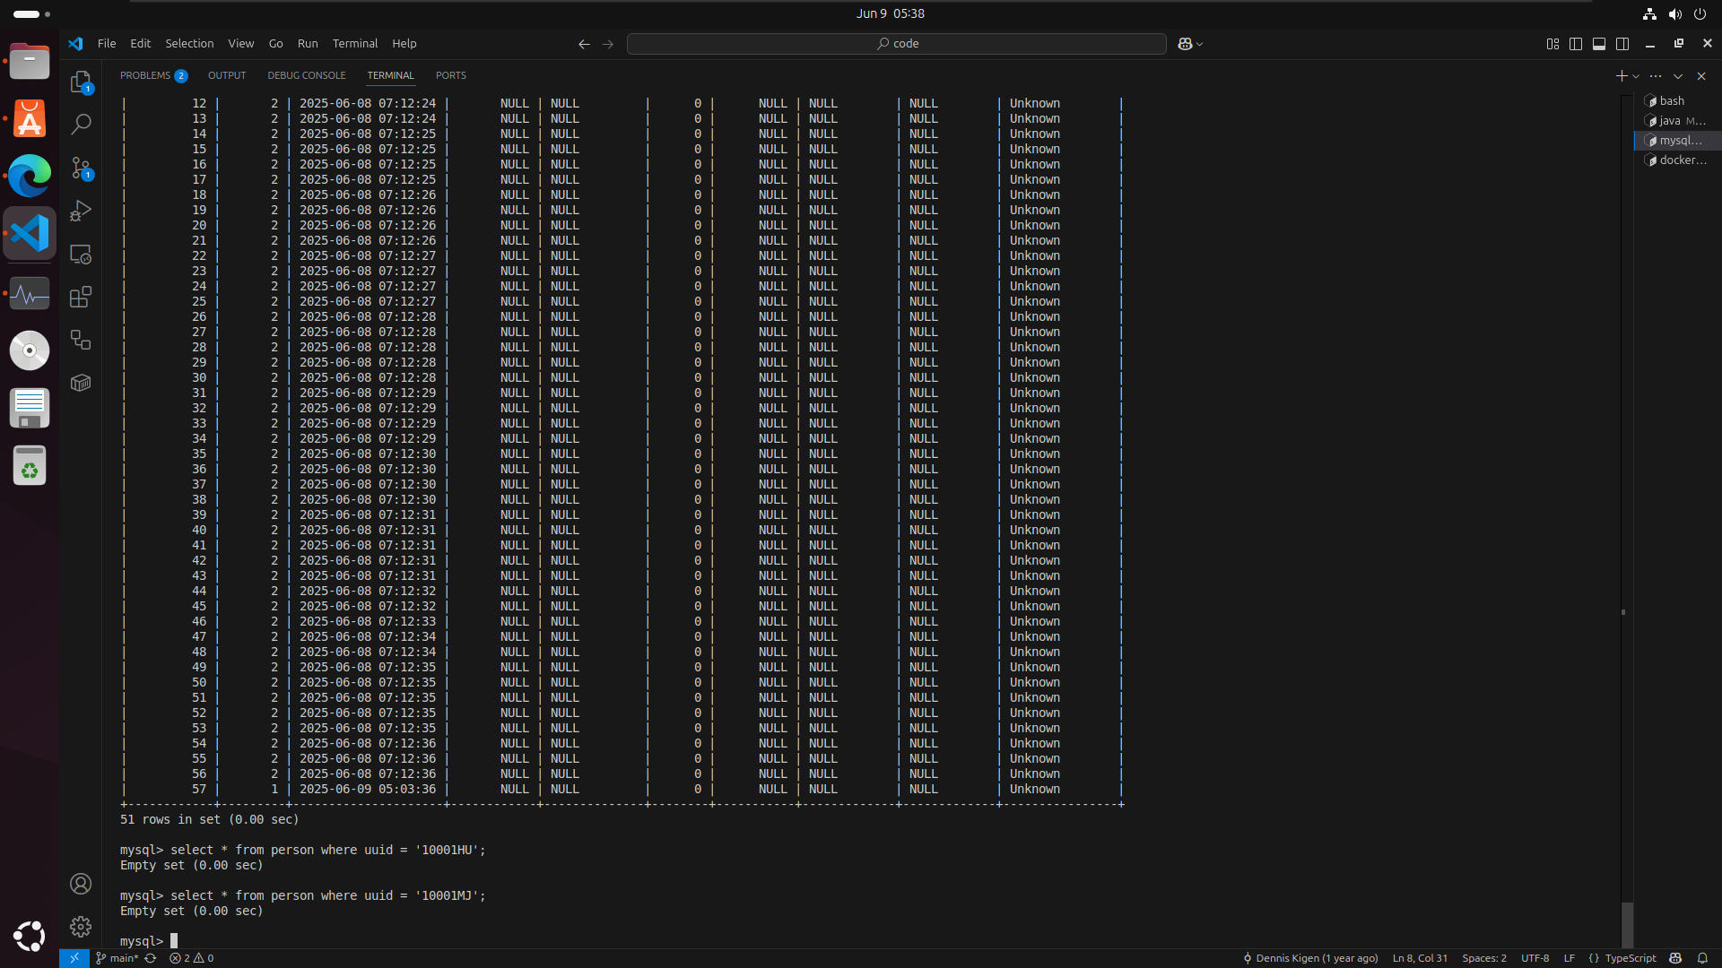
Task: Change encoding via UTF-8
Action: click(1535, 958)
